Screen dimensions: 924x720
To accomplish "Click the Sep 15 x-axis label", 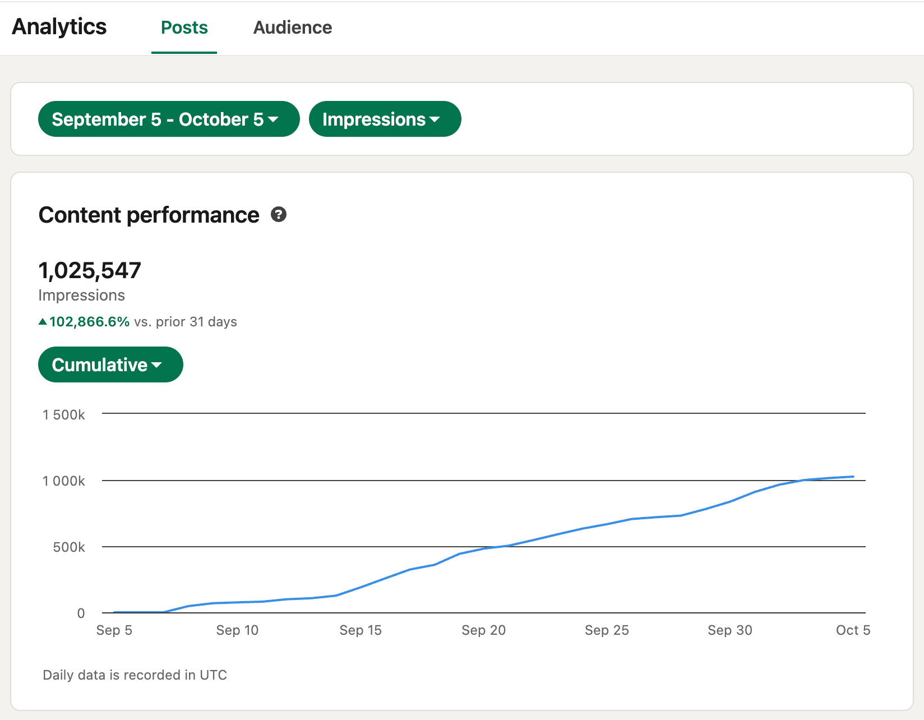I will click(360, 630).
